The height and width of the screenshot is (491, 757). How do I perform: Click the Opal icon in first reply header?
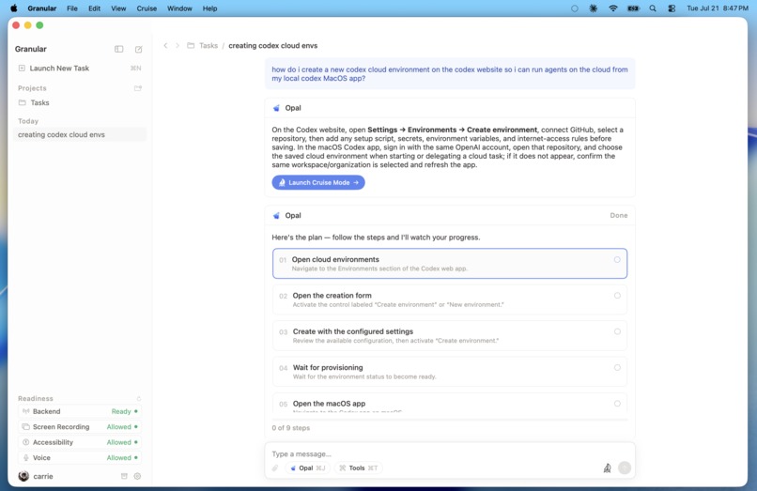pos(276,108)
